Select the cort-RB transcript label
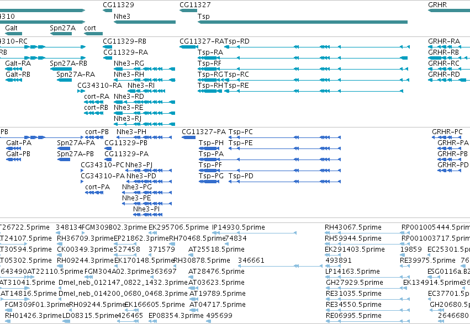Viewport: 470px width, 324px height. tap(96, 108)
